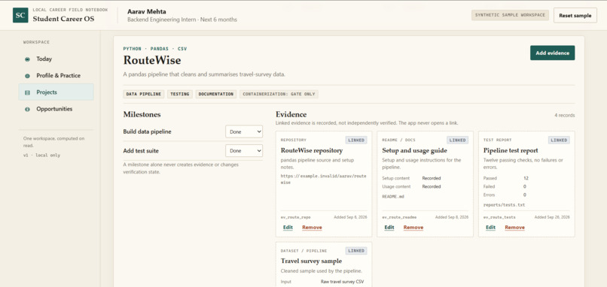Click the Travel survey sample title
The image size is (607, 287).
click(x=311, y=261)
